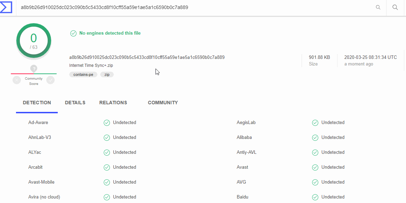Click the check icon in ALYac row

tap(107, 153)
